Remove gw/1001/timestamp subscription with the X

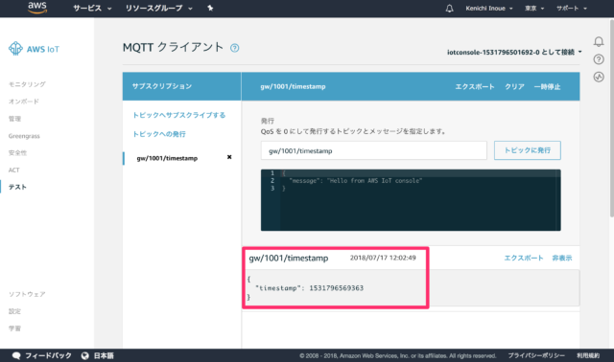coord(229,157)
